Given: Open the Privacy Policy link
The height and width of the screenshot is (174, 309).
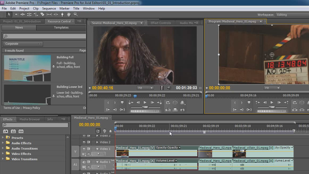Looking at the screenshot, I should (31, 108).
